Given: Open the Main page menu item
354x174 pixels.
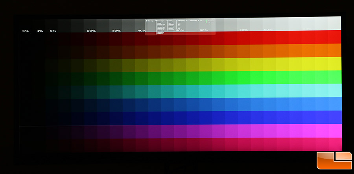Looking at the screenshot, I should pos(150,21).
